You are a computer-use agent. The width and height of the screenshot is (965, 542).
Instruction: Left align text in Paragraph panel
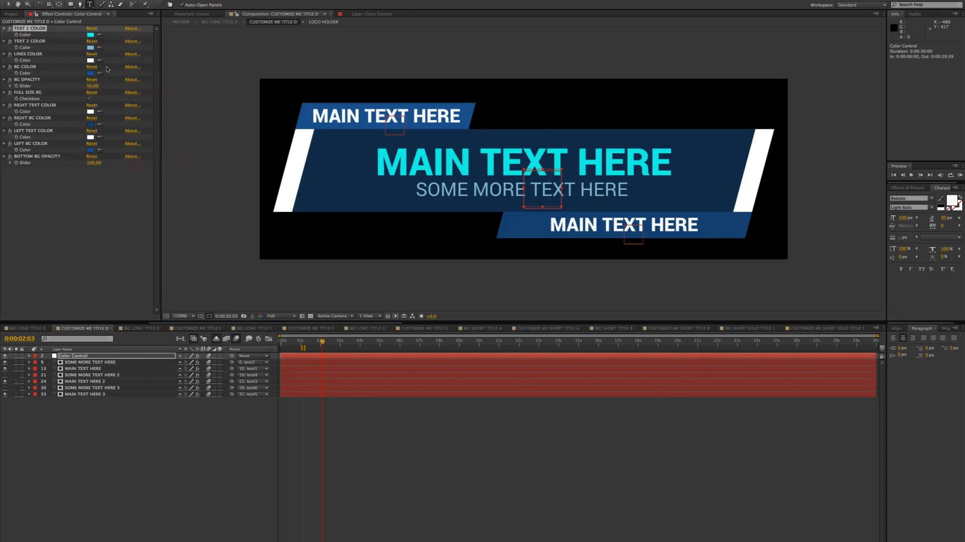tap(893, 338)
